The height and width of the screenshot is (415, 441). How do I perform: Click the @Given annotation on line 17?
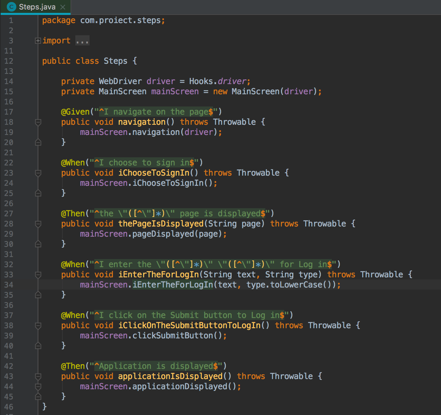[x=75, y=112]
